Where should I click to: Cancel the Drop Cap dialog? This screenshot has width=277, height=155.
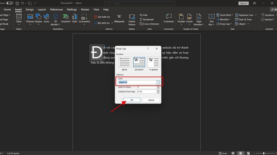[x=151, y=100]
